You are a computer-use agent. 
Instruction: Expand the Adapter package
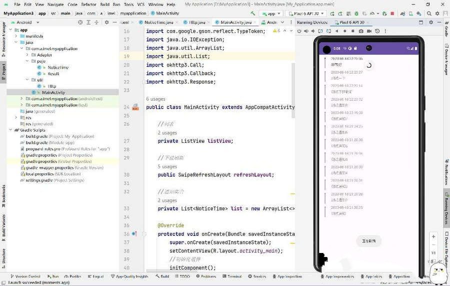click(x=27, y=55)
